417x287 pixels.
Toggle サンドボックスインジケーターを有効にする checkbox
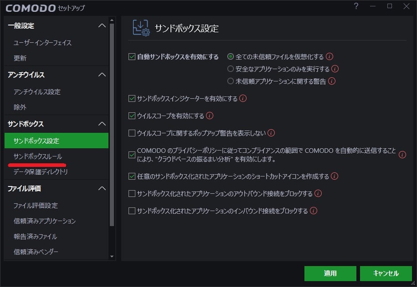point(132,99)
